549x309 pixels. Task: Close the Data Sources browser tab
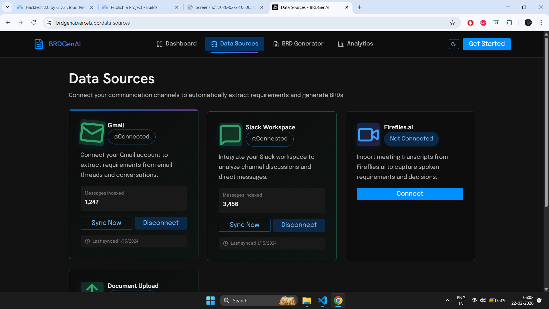[347, 7]
